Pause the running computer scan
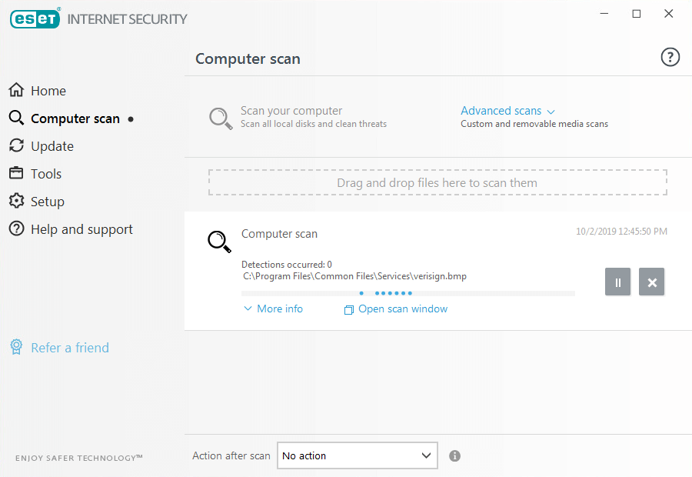Viewport: 692px width, 477px height. coord(617,282)
